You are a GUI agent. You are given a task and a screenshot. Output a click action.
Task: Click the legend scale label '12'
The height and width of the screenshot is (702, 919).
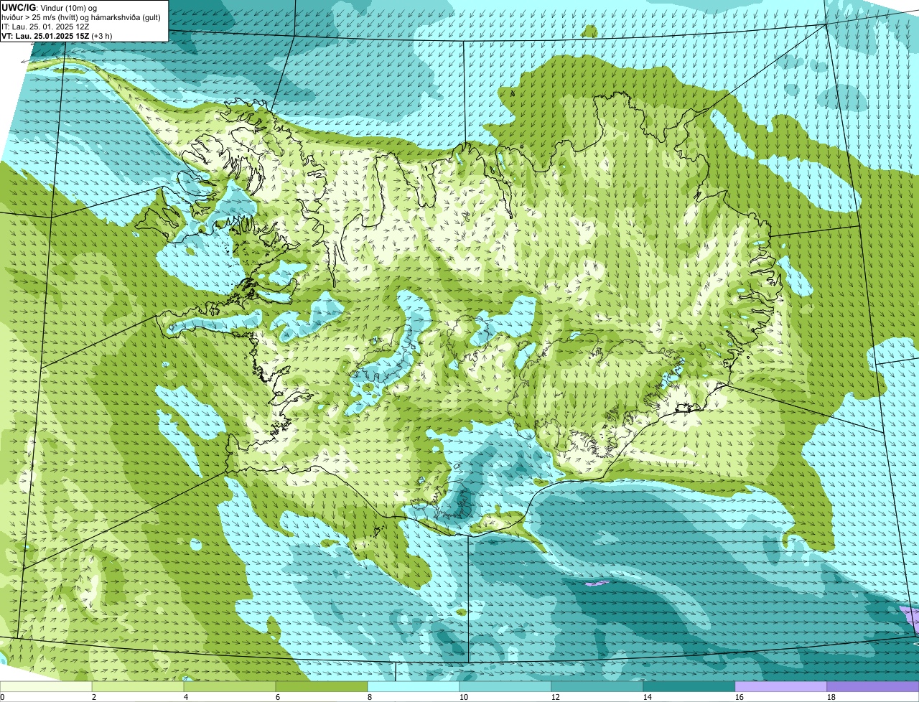tap(556, 697)
